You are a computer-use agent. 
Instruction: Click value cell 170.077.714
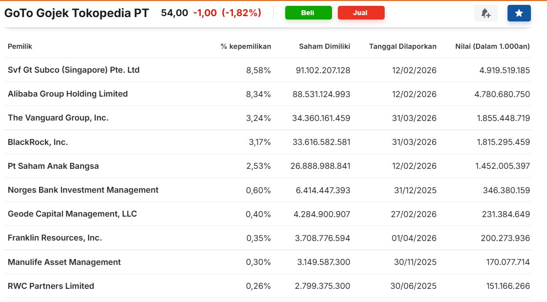[508, 262]
